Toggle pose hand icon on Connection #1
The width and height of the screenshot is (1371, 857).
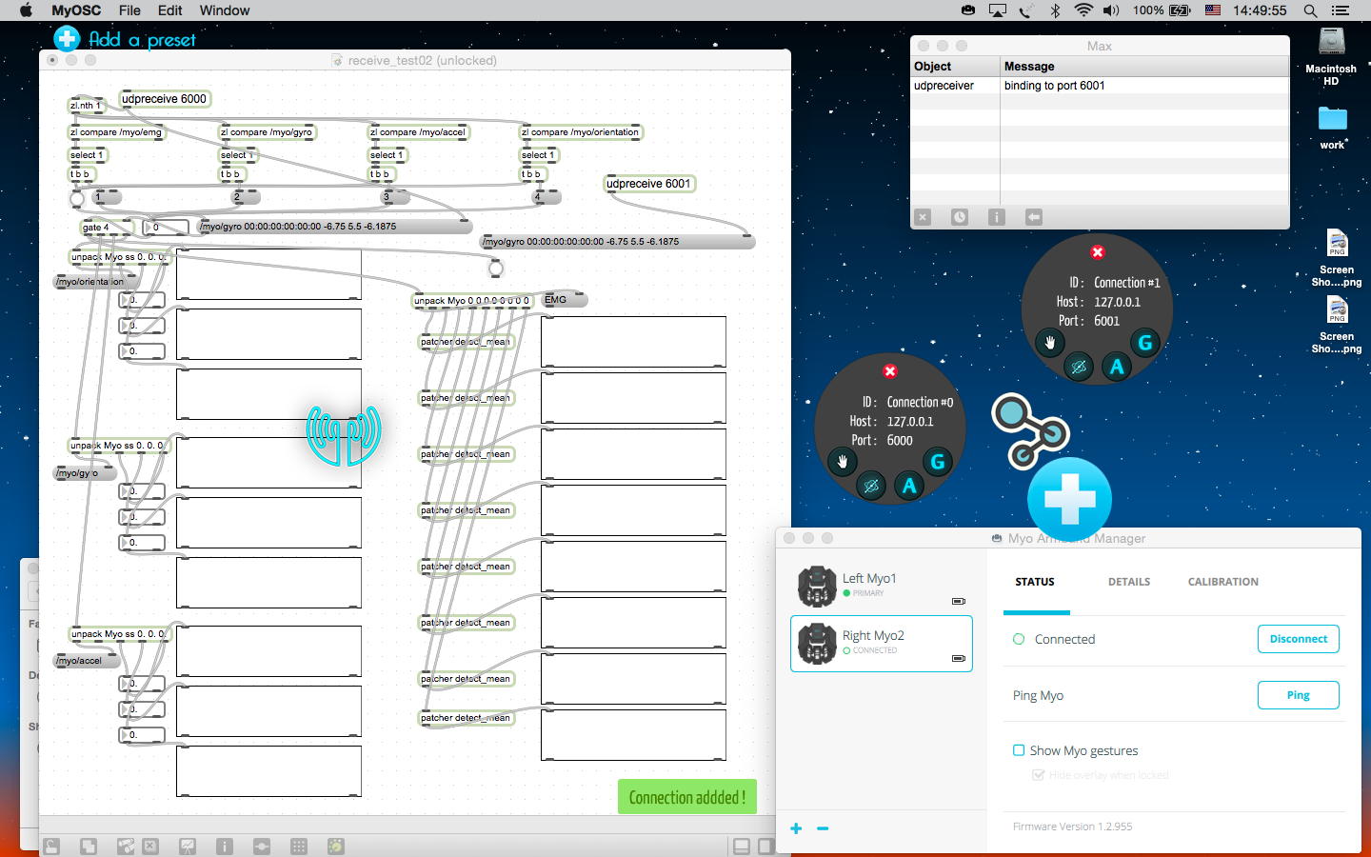[x=1050, y=343]
